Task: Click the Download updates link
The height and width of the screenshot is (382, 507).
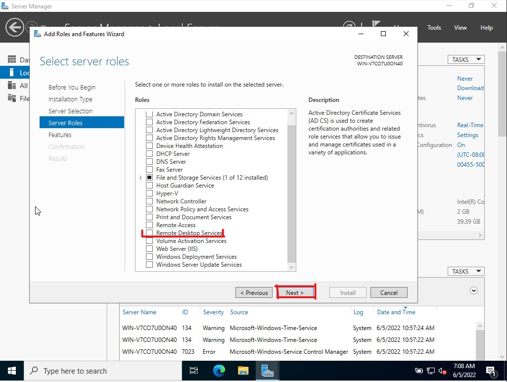Action: pyautogui.click(x=470, y=88)
